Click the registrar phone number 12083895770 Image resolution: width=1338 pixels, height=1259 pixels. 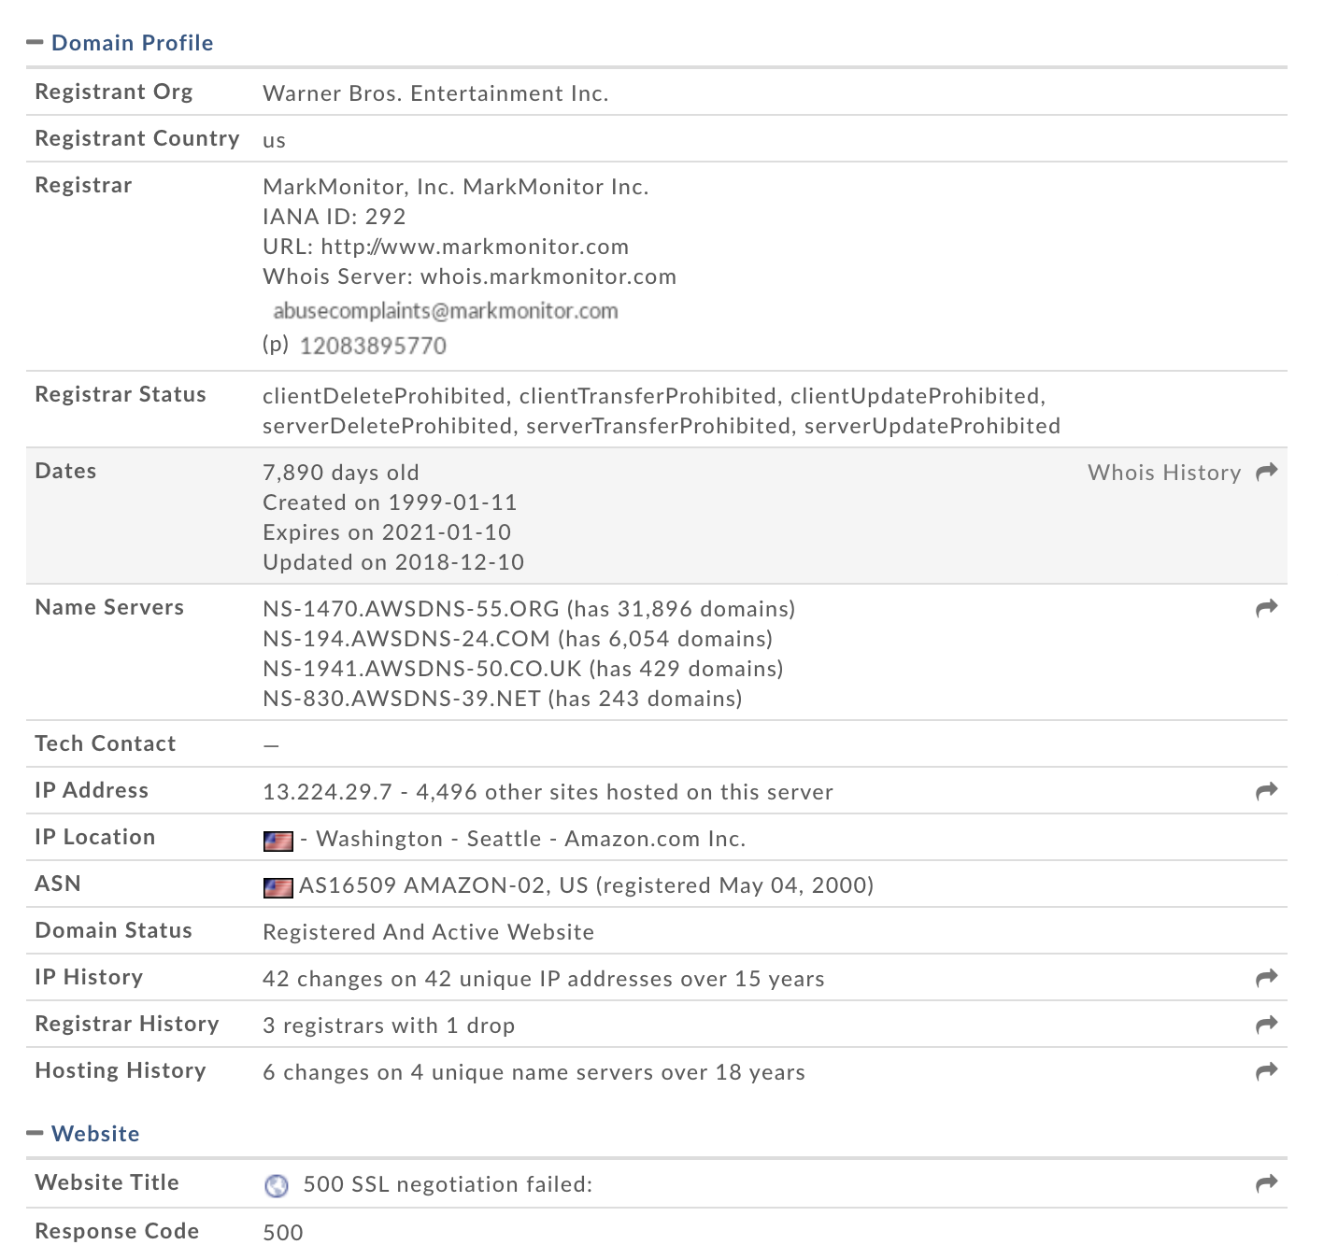(373, 346)
